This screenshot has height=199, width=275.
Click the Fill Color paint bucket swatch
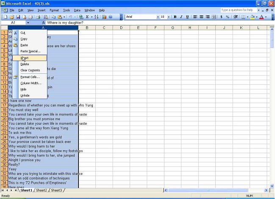(x=253, y=17)
